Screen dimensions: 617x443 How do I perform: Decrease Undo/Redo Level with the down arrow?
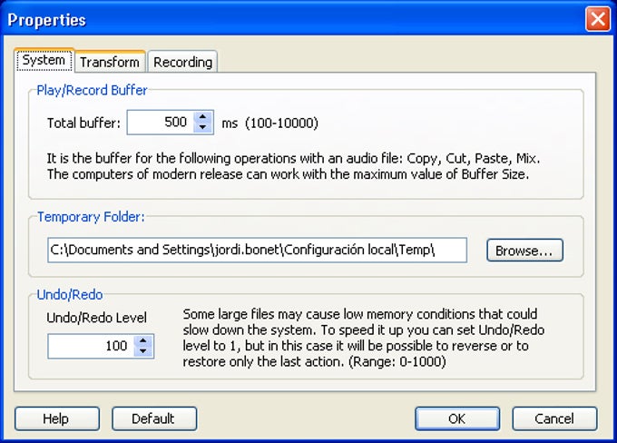coord(143,351)
